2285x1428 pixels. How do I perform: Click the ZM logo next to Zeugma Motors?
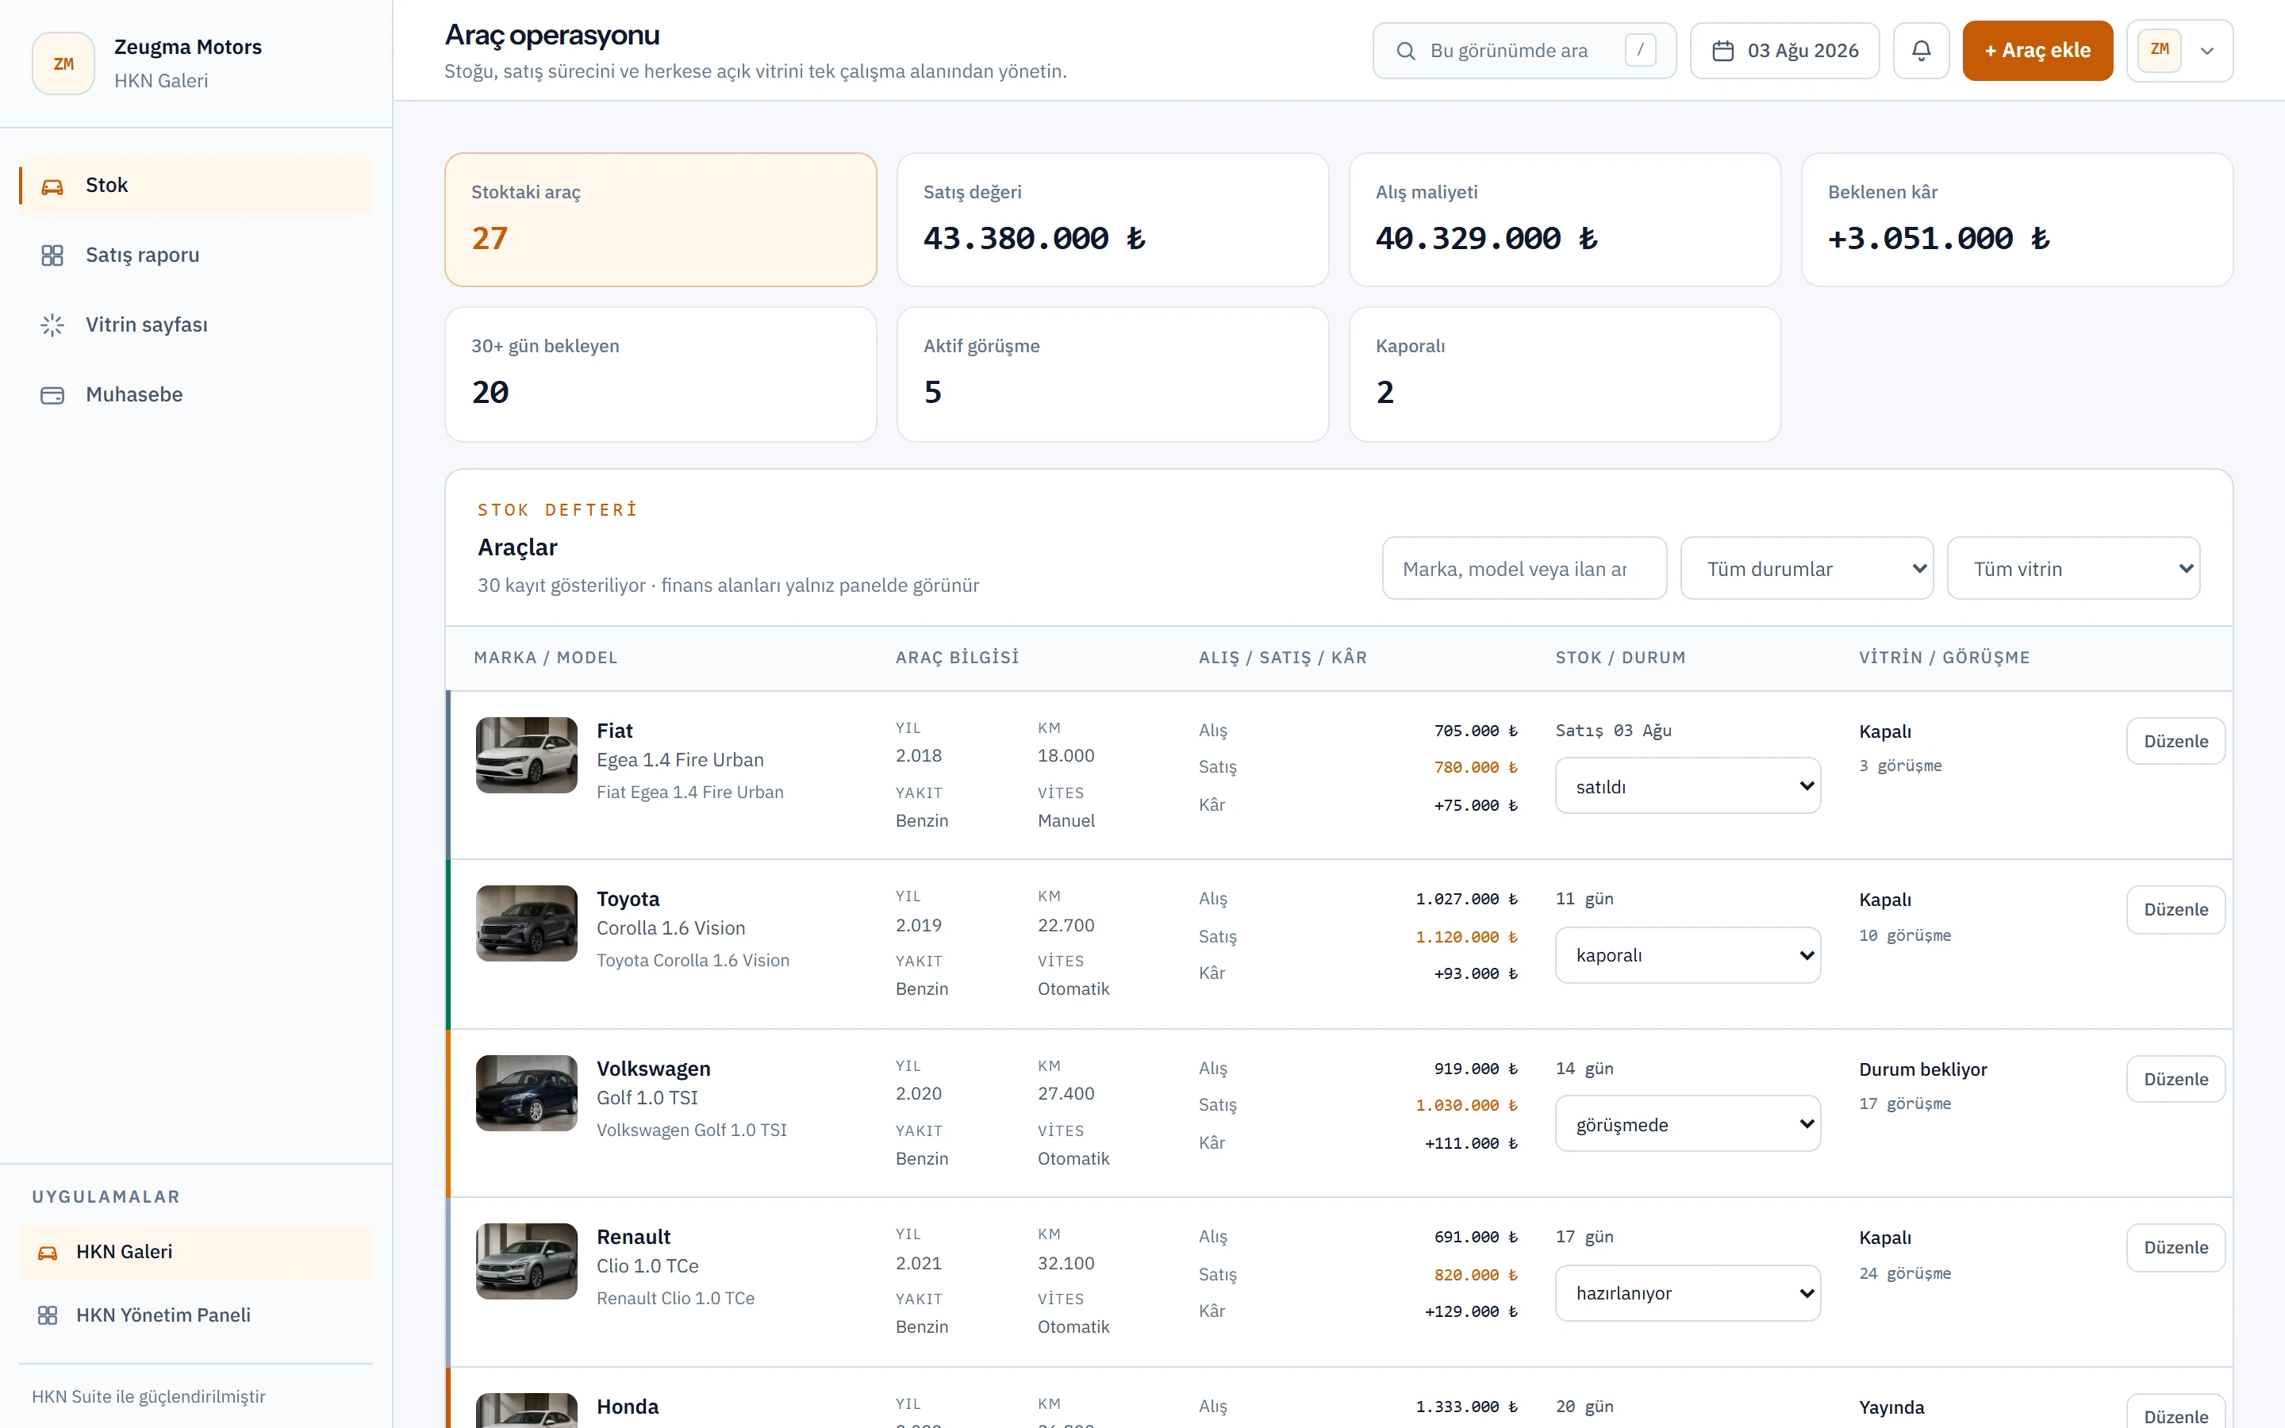[63, 64]
